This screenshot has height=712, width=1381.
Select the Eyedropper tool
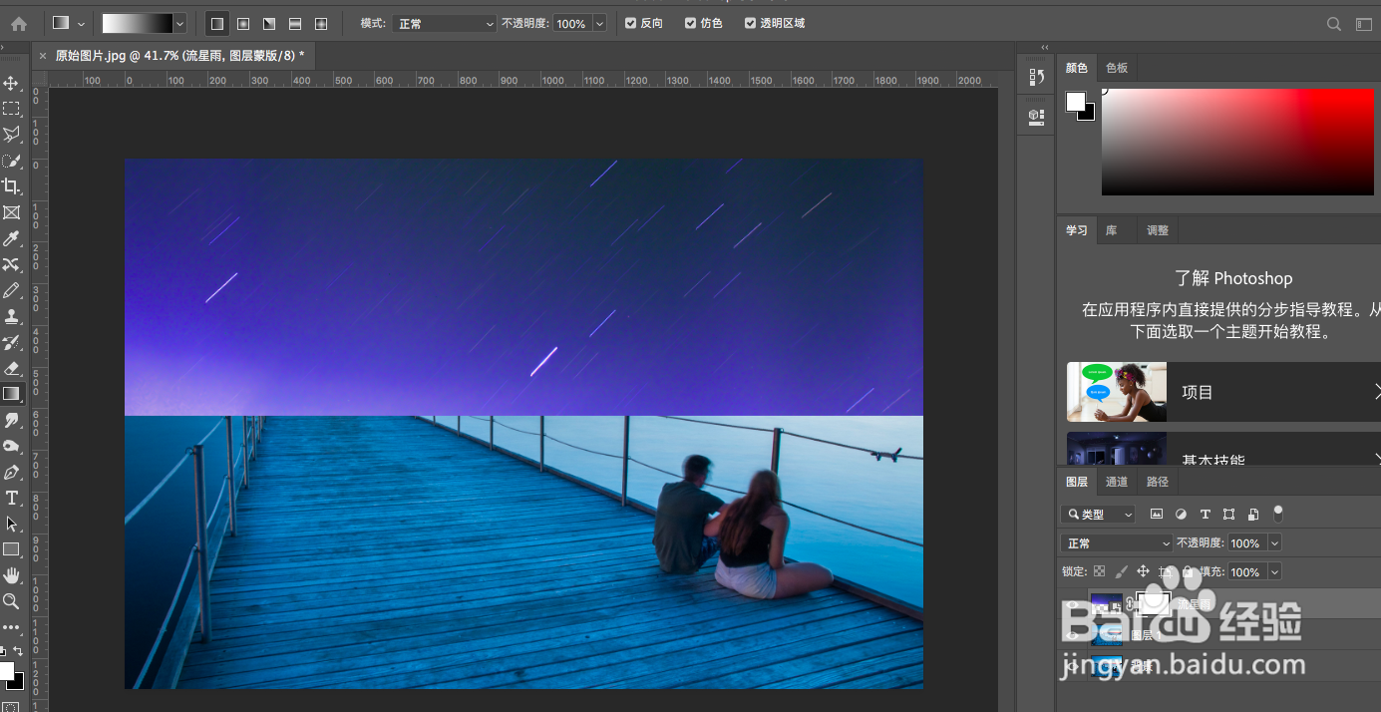pyautogui.click(x=12, y=238)
